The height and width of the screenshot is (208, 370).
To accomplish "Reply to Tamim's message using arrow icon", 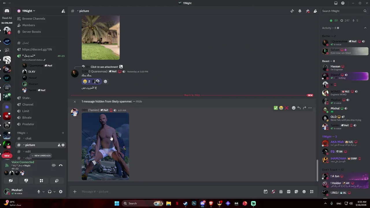I will (x=299, y=108).
